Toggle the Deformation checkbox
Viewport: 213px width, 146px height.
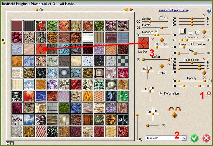[161, 93]
